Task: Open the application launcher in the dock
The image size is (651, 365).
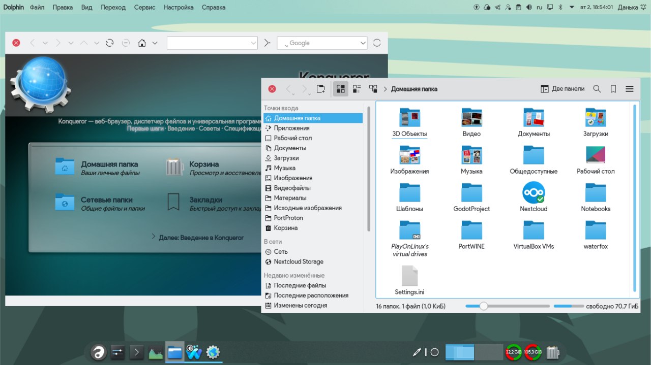Action: 98,352
